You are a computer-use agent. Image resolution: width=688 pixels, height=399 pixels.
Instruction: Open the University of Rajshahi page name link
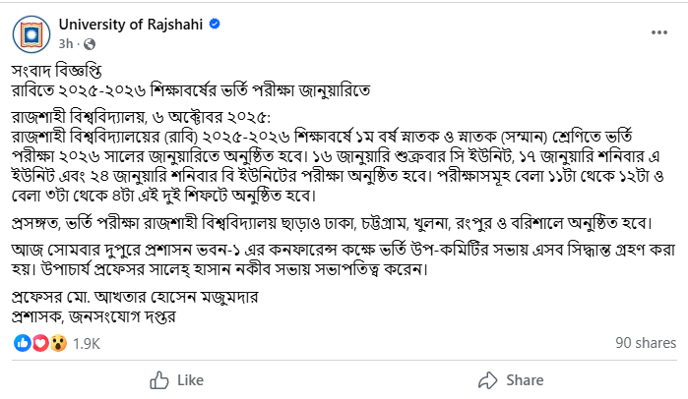point(123,24)
